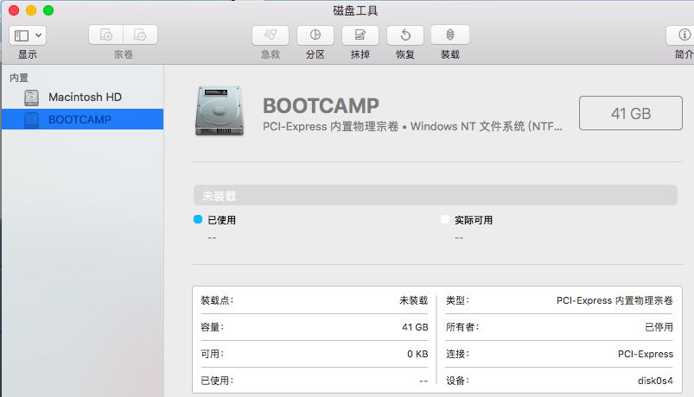Click the 未装载 usage bar
694x397 pixels.
[x=435, y=195]
